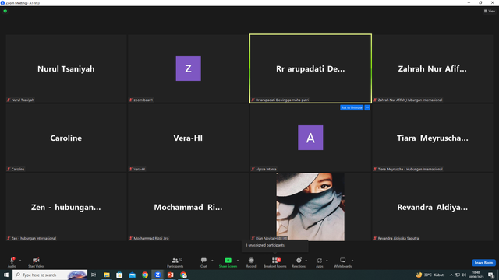
Task: Expand arrow beside Apps
Action: click(327, 261)
